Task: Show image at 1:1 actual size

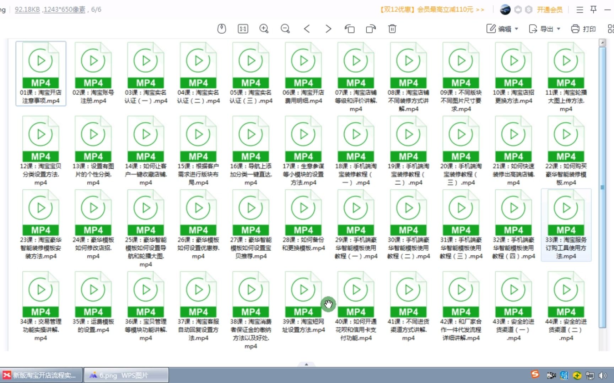Action: pyautogui.click(x=243, y=29)
